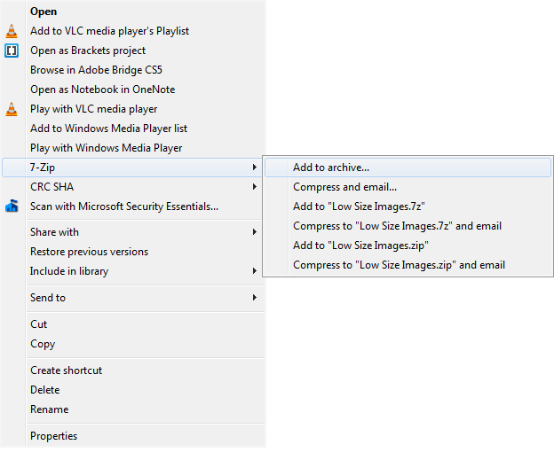Select Add to "Low Size Images.7z"

coord(408,206)
